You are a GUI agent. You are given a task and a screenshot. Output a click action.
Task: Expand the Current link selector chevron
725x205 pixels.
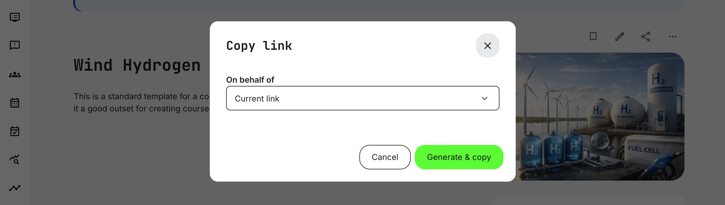coord(485,98)
